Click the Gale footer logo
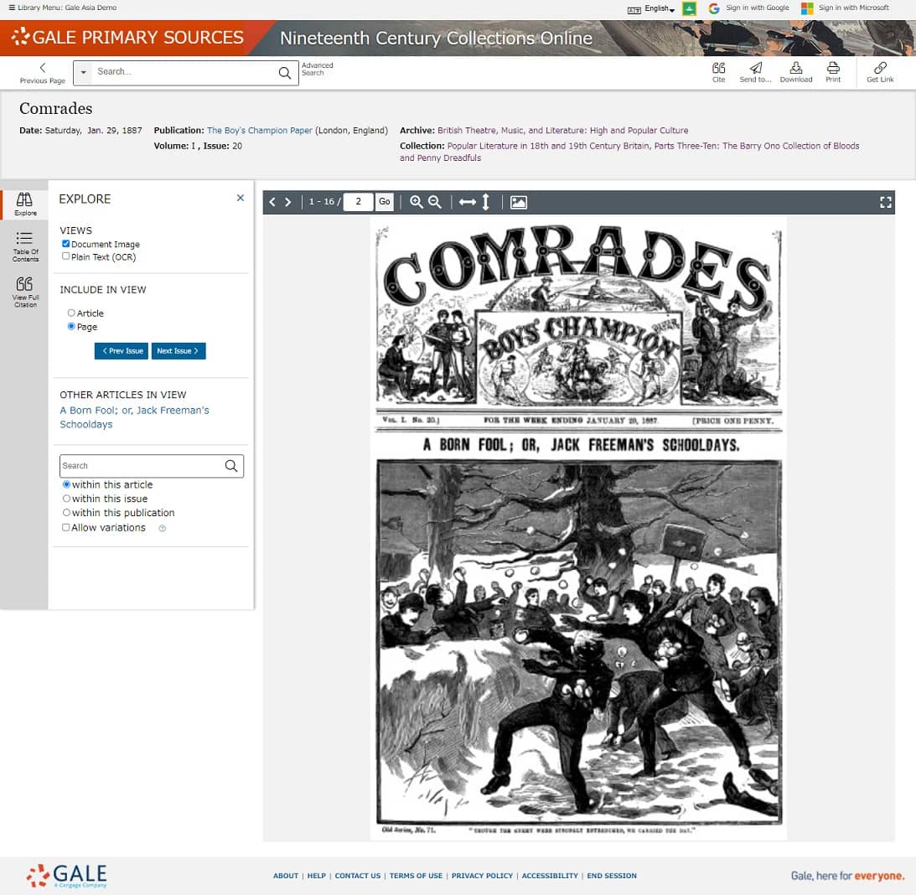The width and height of the screenshot is (916, 895). pyautogui.click(x=66, y=875)
